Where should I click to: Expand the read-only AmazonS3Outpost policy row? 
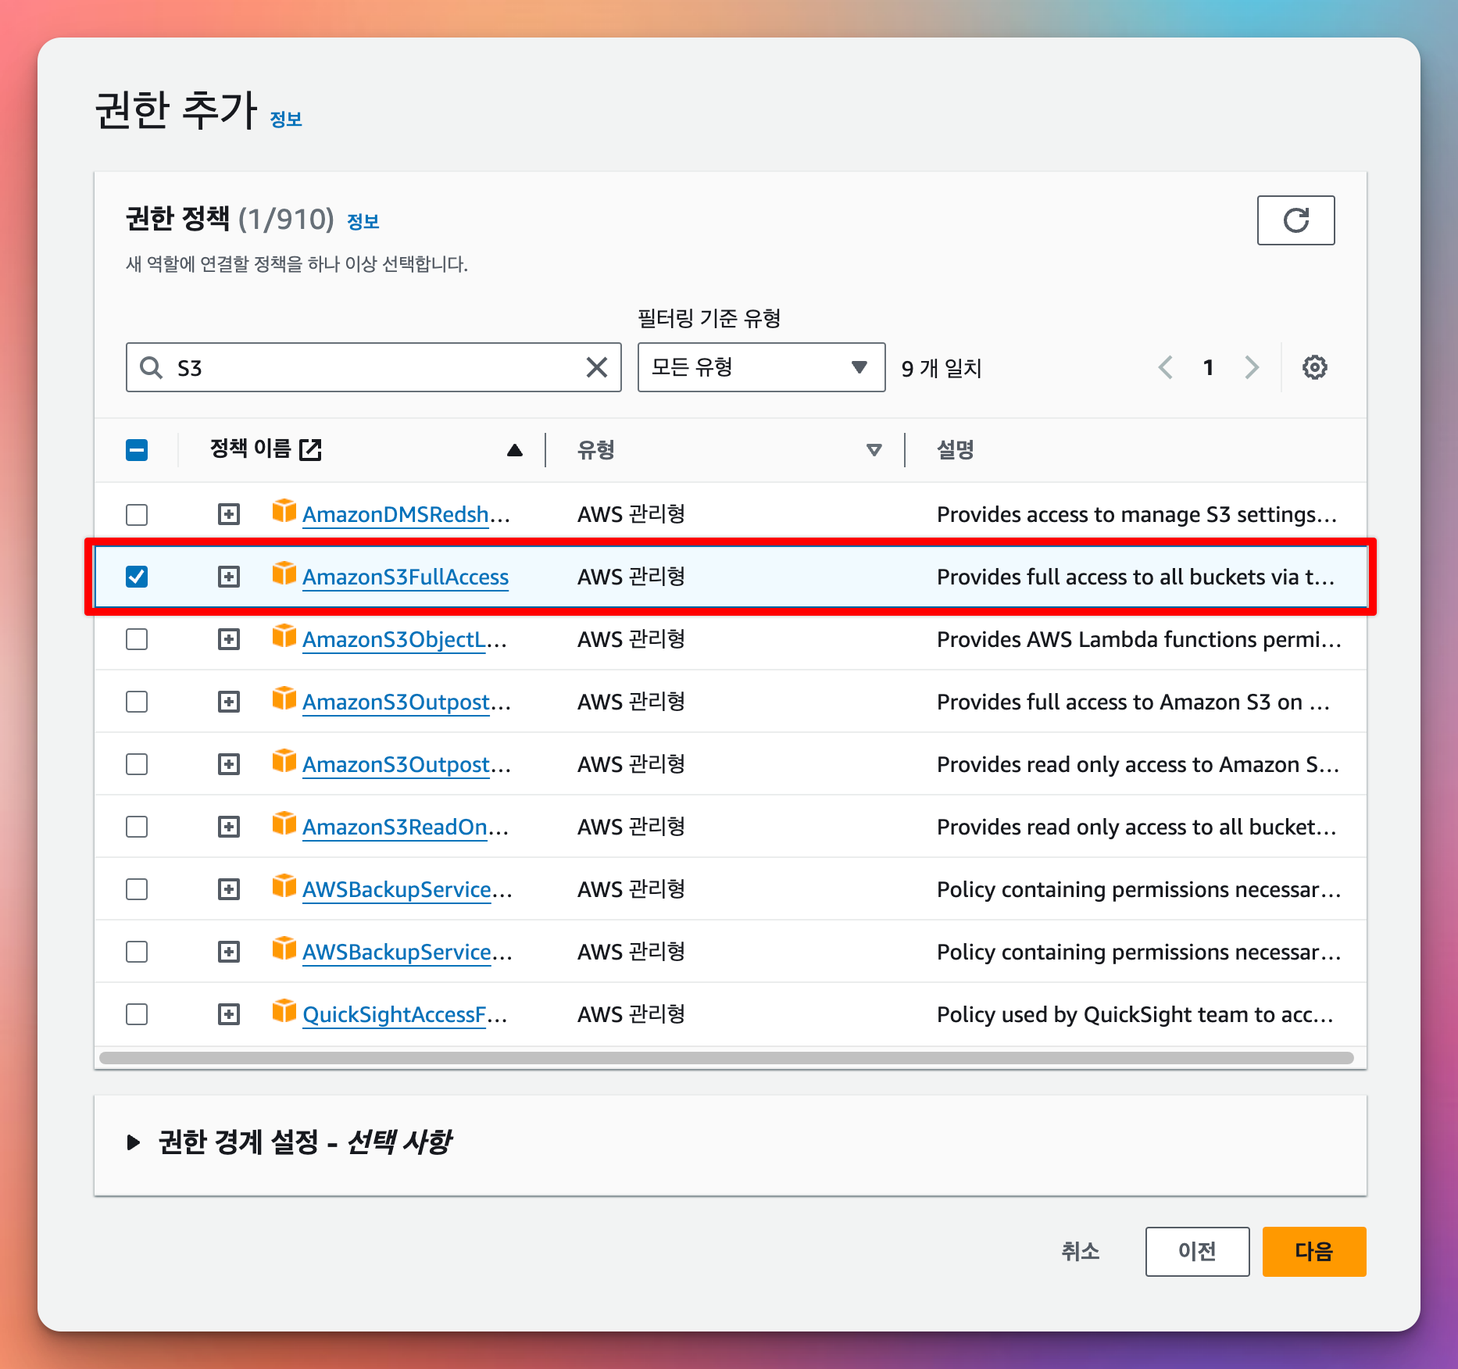(x=229, y=764)
